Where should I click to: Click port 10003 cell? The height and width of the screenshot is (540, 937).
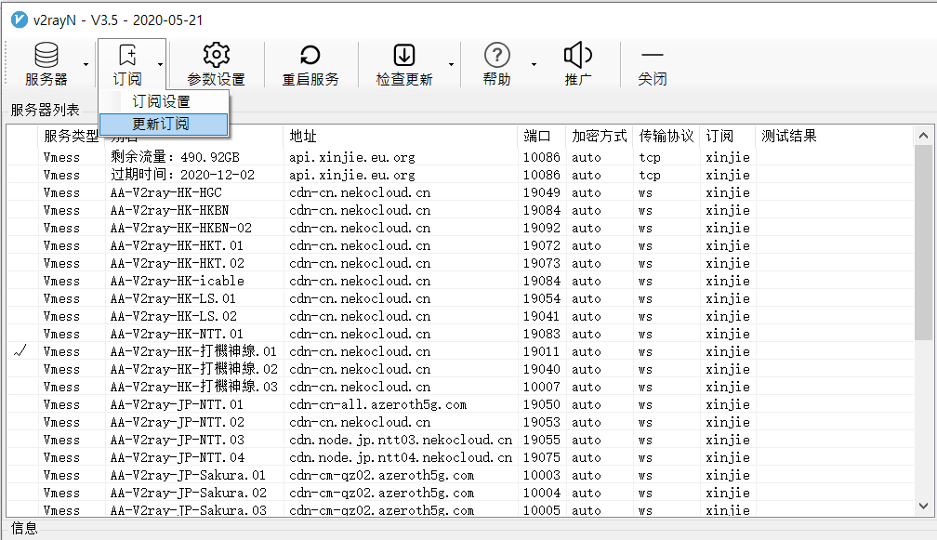[x=541, y=476]
